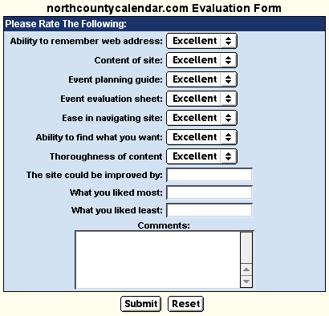
Task: Focus the 'What you liked most' text field
Action: (209, 192)
